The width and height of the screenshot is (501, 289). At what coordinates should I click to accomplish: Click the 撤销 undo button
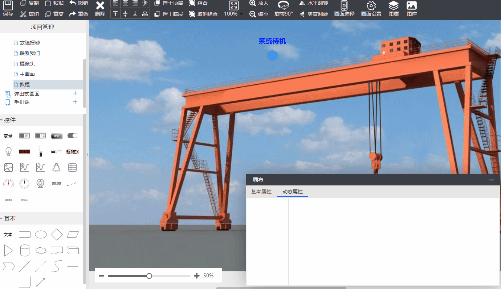pyautogui.click(x=79, y=3)
